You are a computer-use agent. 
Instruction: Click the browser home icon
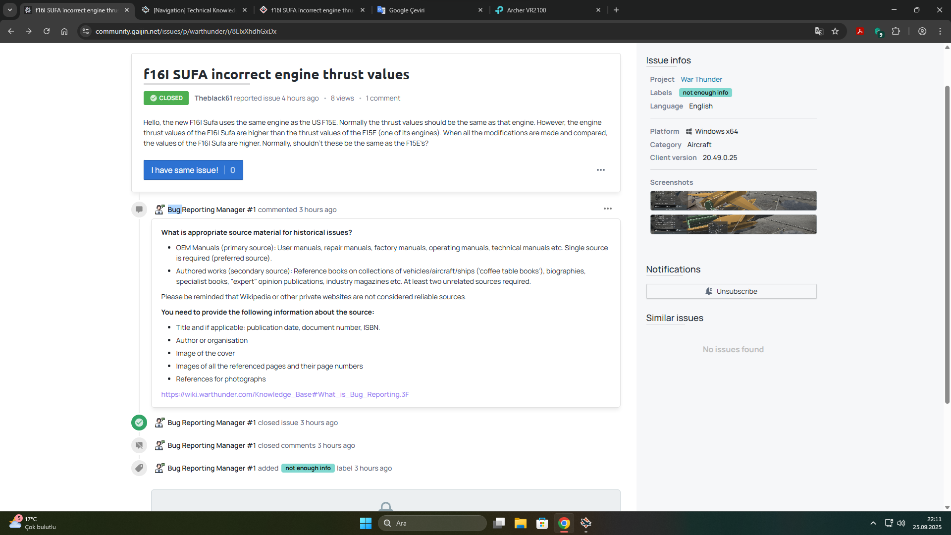64,31
